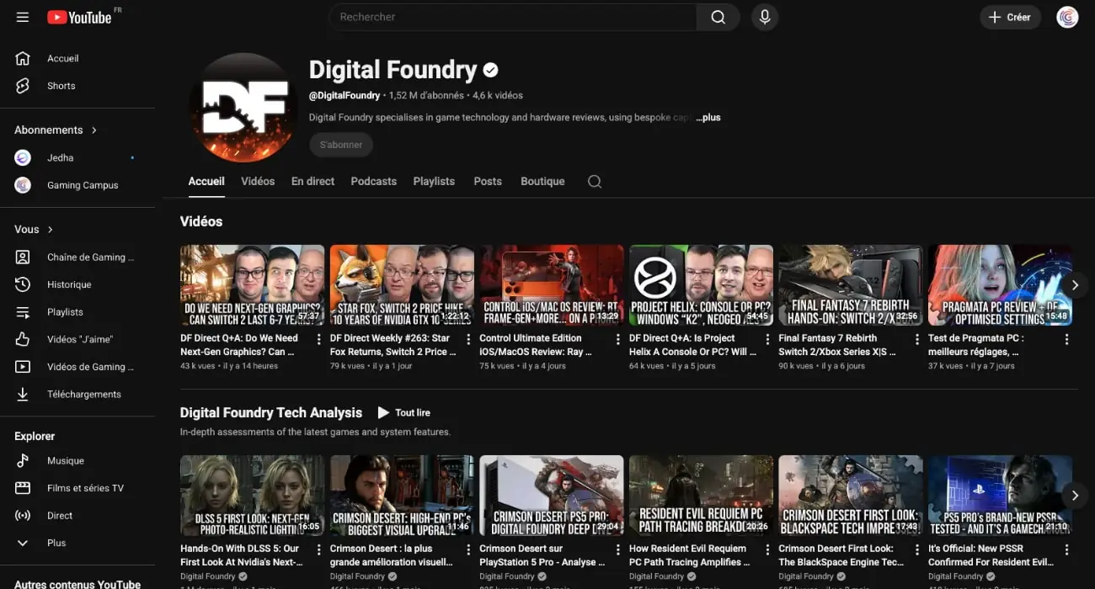Viewport: 1095px width, 589px height.
Task: Show next videos in Tech Analysis row
Action: coord(1075,496)
